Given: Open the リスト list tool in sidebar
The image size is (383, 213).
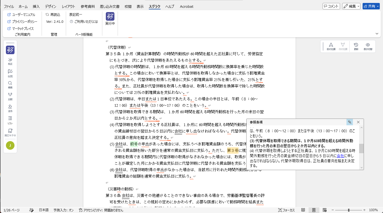Looking at the screenshot, I should pos(10,120).
